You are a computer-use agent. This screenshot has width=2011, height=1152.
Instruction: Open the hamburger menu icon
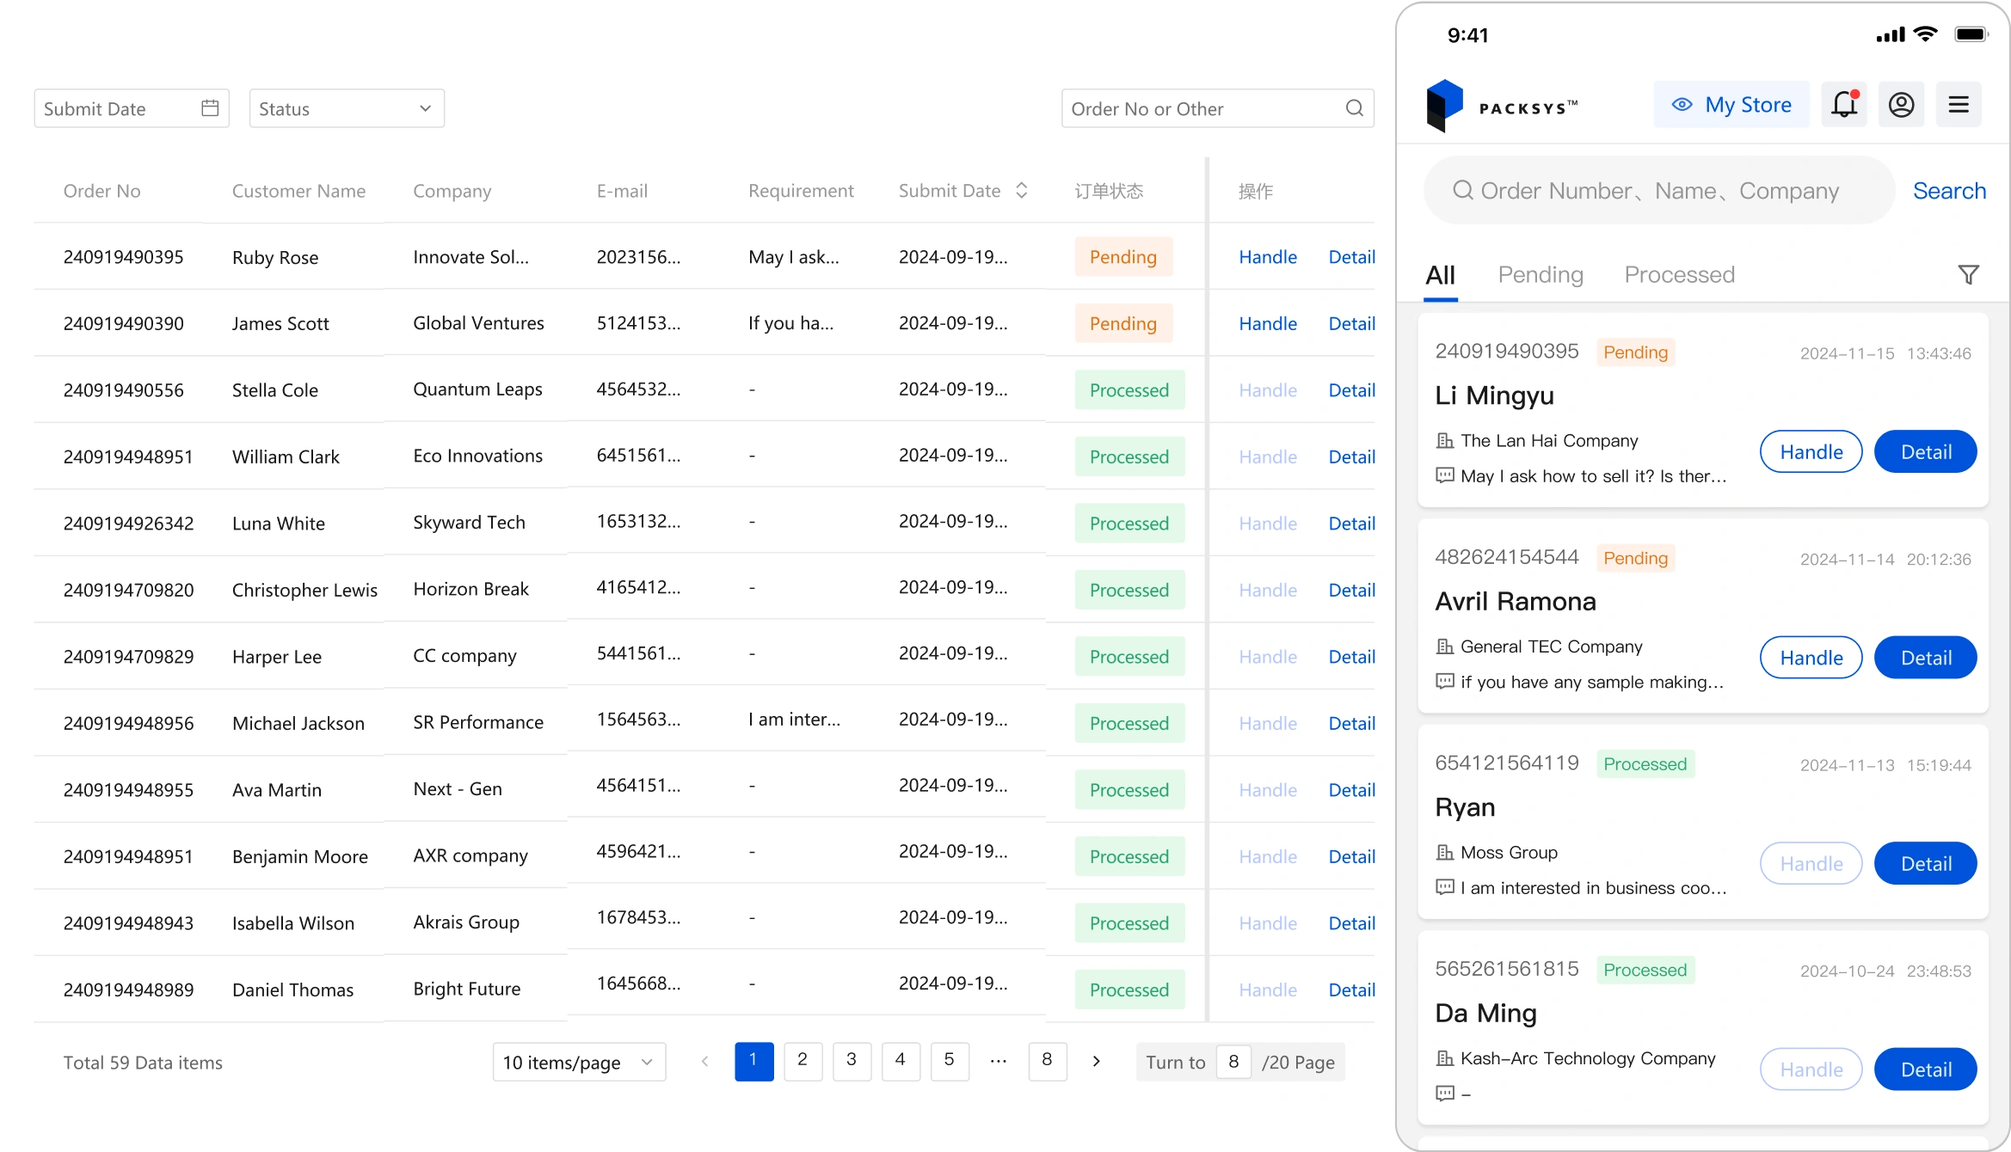point(1959,105)
